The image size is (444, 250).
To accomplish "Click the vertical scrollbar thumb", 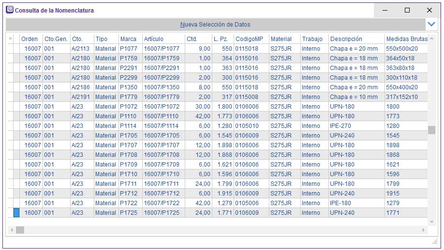I will pyautogui.click(x=432, y=130).
